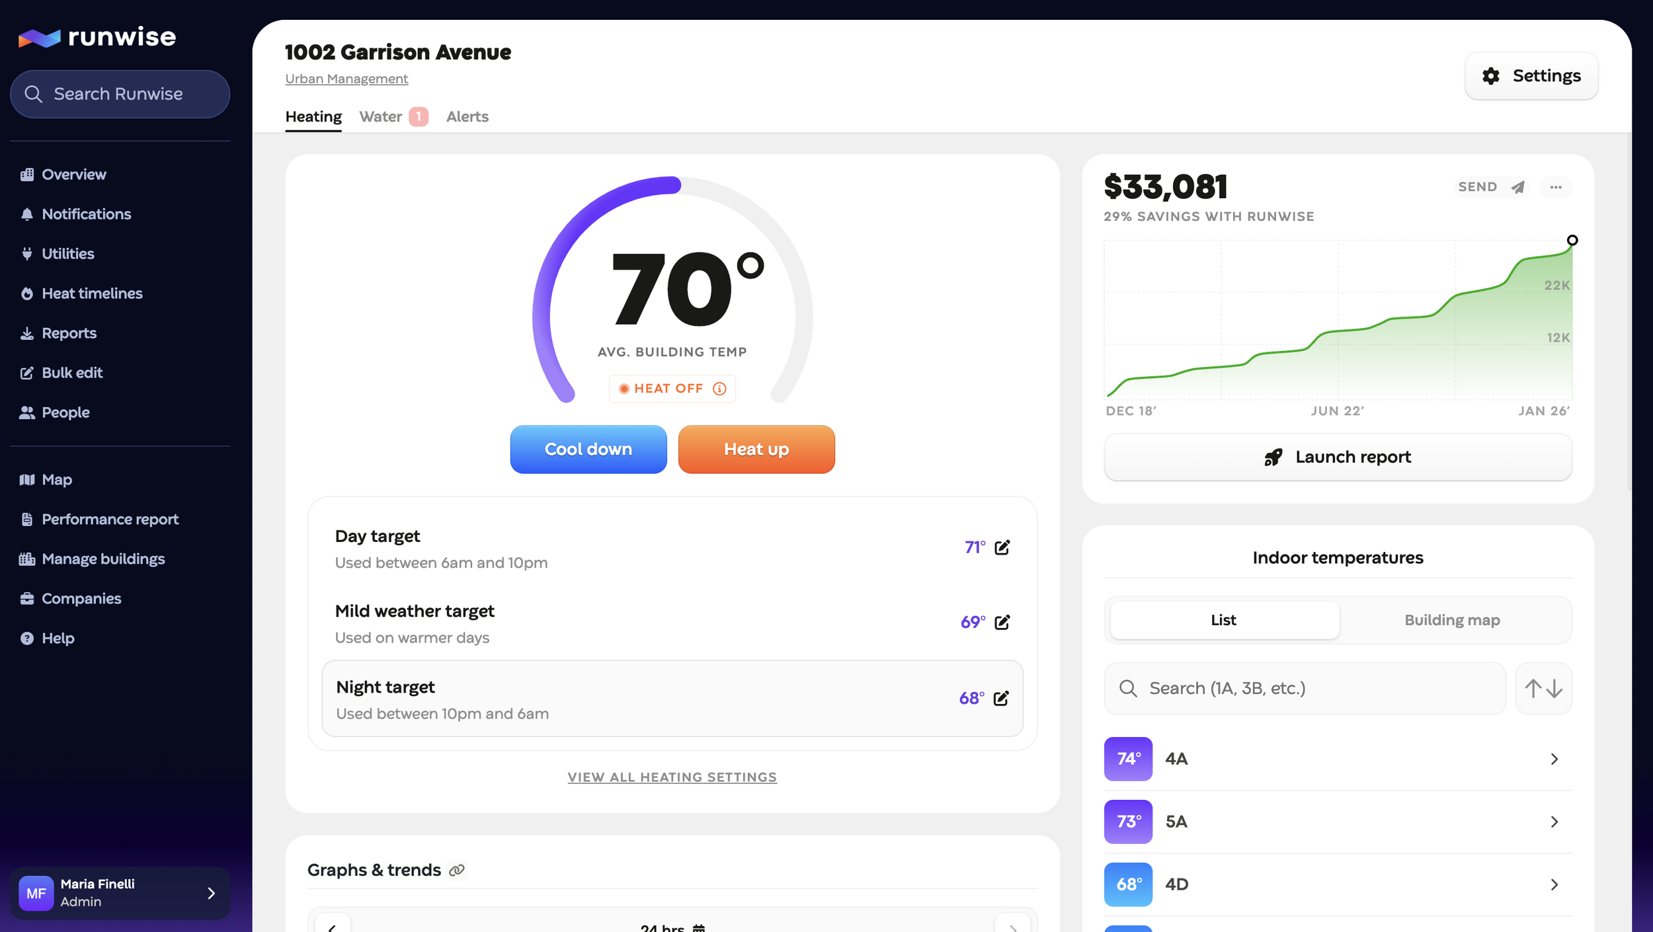The width and height of the screenshot is (1653, 932).
Task: Click the savings chart endpoint marker
Action: click(x=1572, y=241)
